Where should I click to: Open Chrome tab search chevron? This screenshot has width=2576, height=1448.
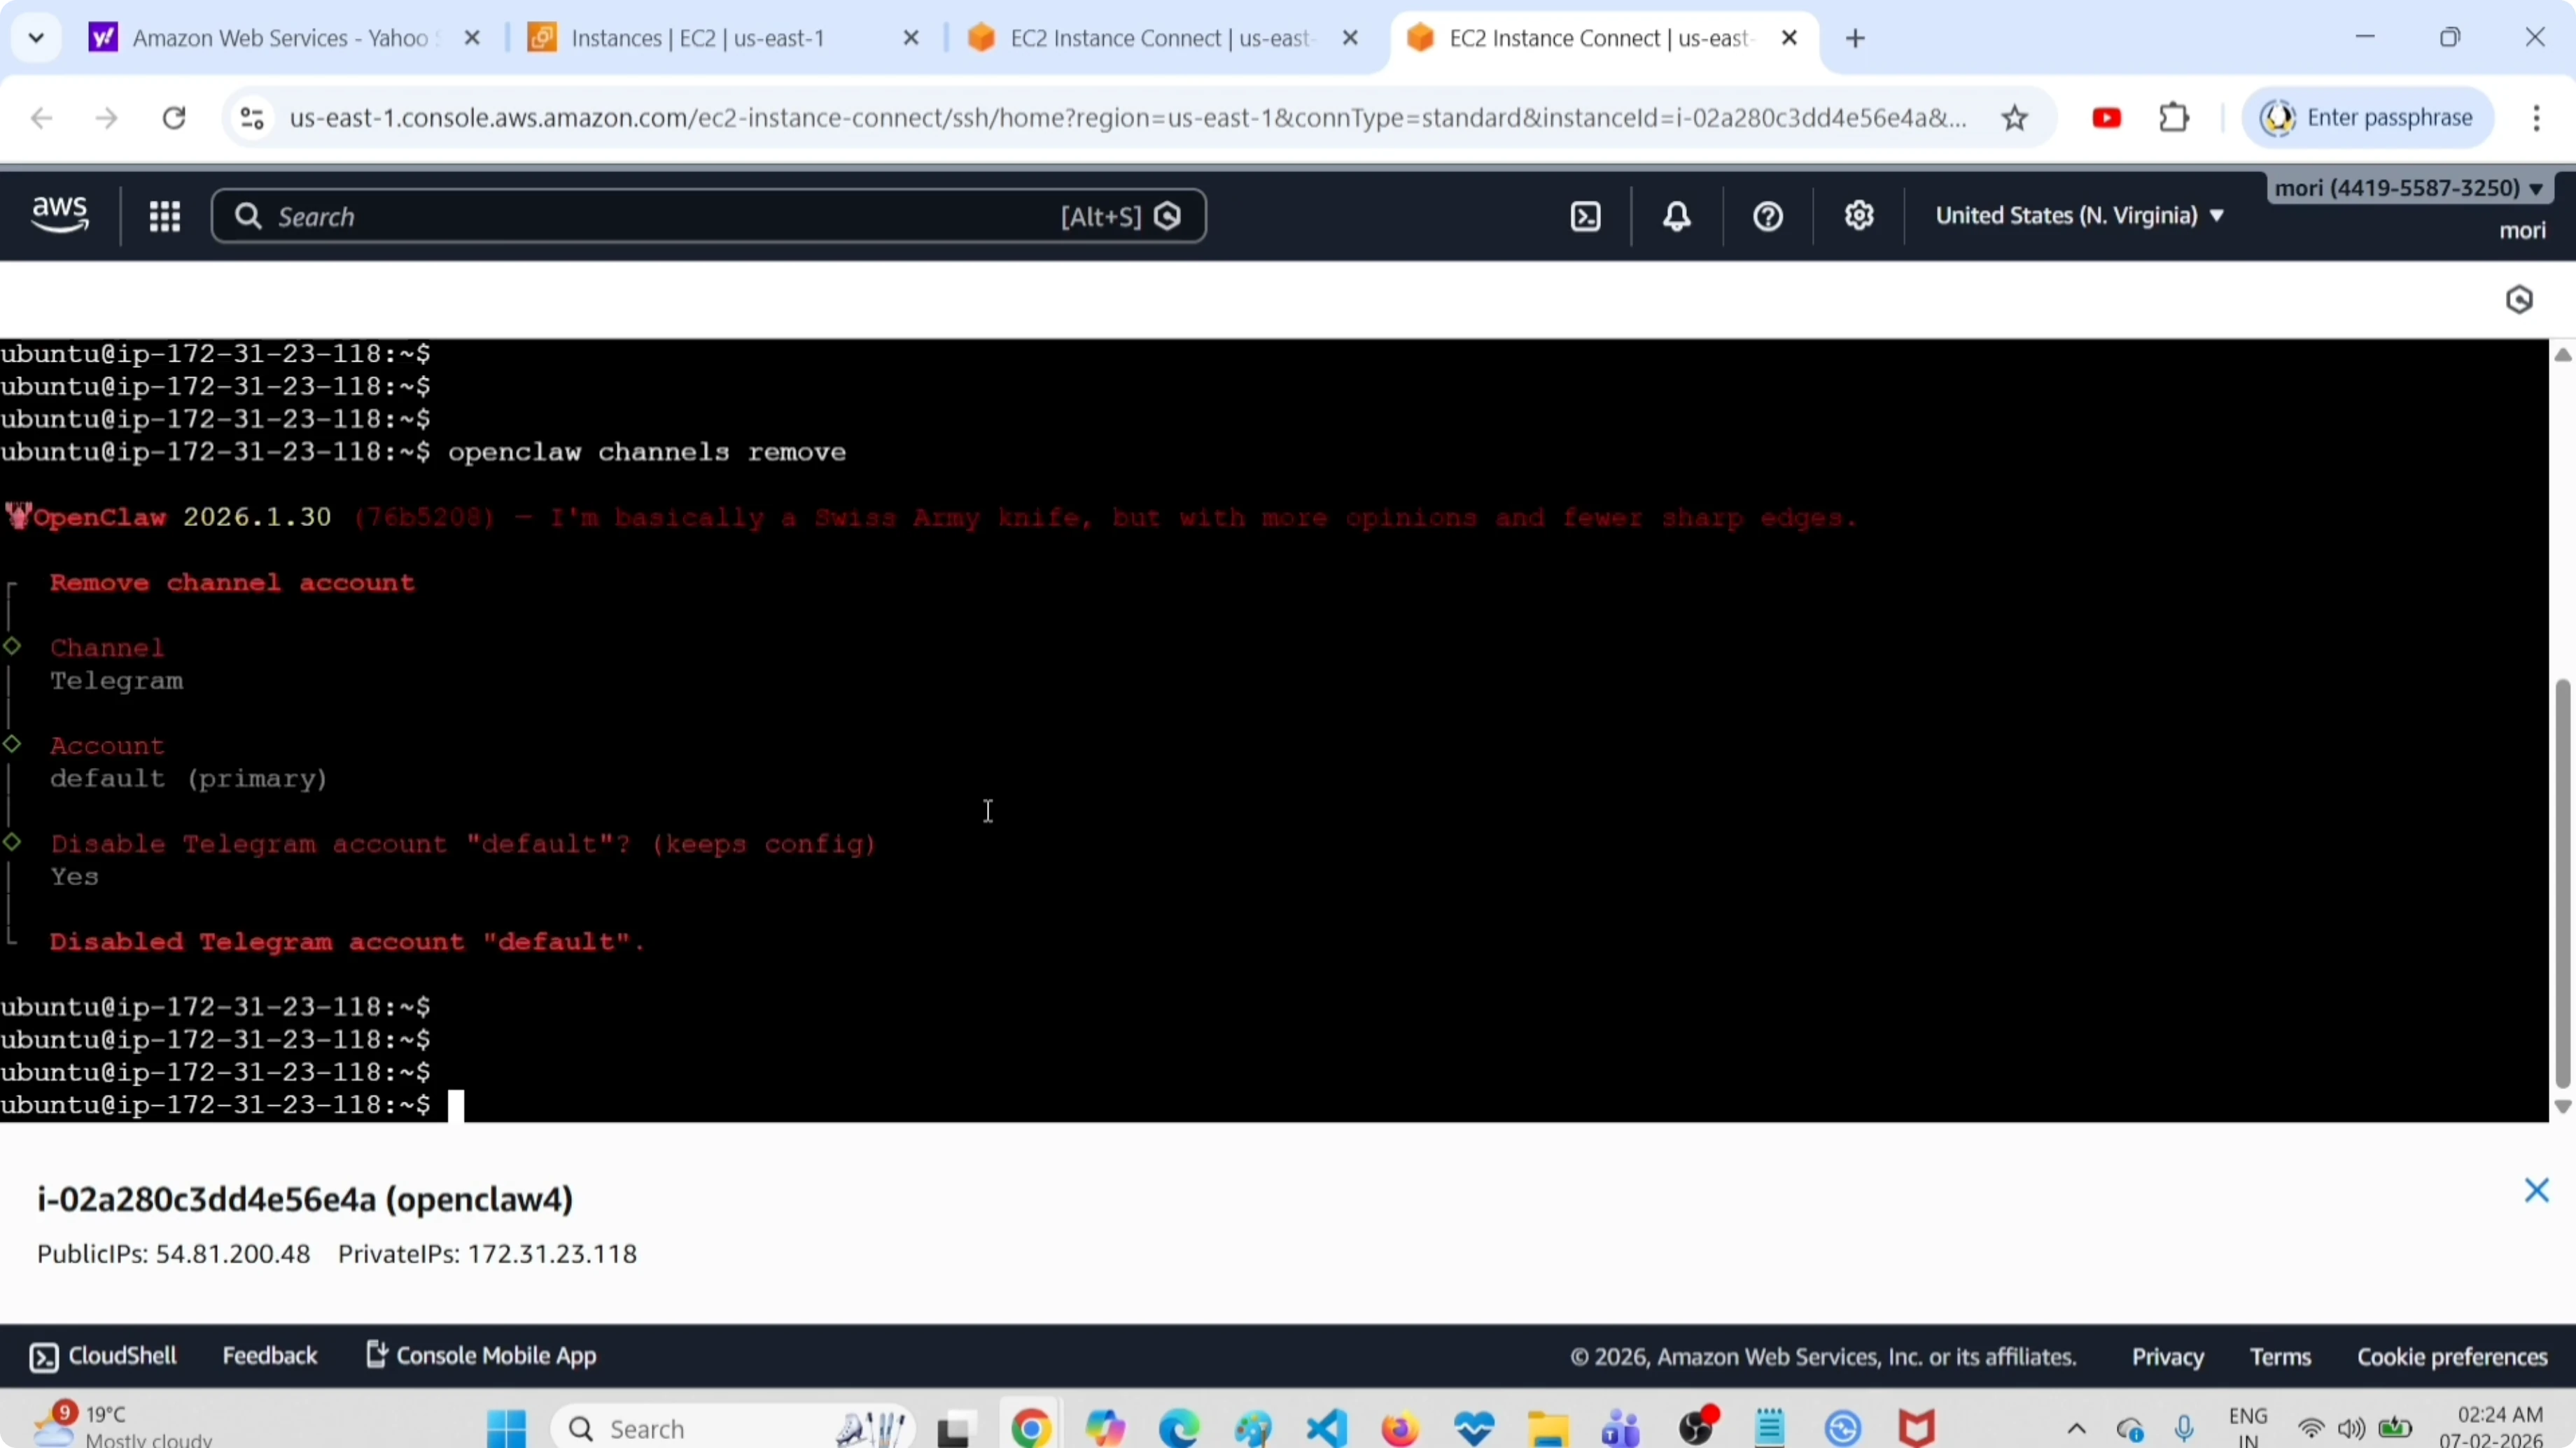[x=36, y=38]
